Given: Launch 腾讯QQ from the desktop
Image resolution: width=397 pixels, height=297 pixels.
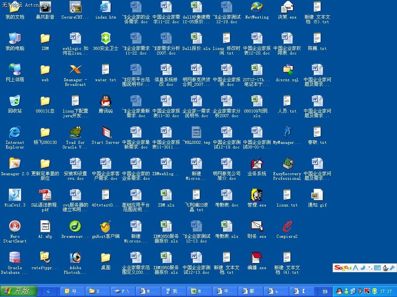Looking at the screenshot, I should coord(105,101).
